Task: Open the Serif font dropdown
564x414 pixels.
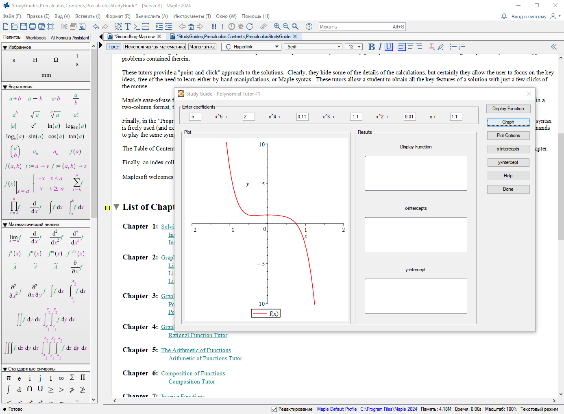Action: (314, 47)
